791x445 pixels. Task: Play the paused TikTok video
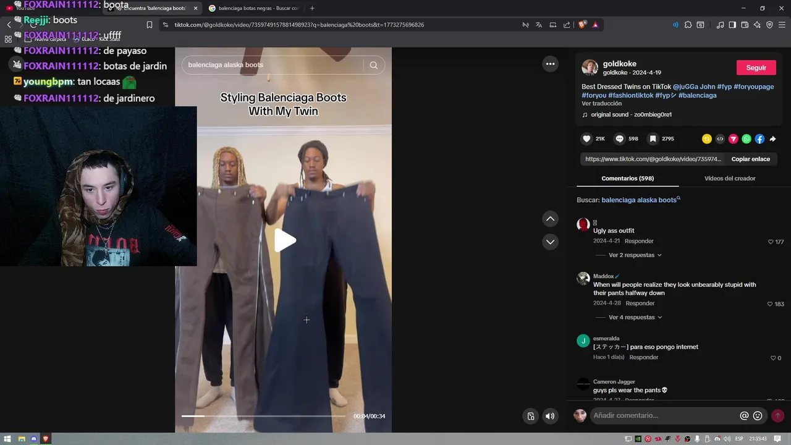[x=284, y=240]
